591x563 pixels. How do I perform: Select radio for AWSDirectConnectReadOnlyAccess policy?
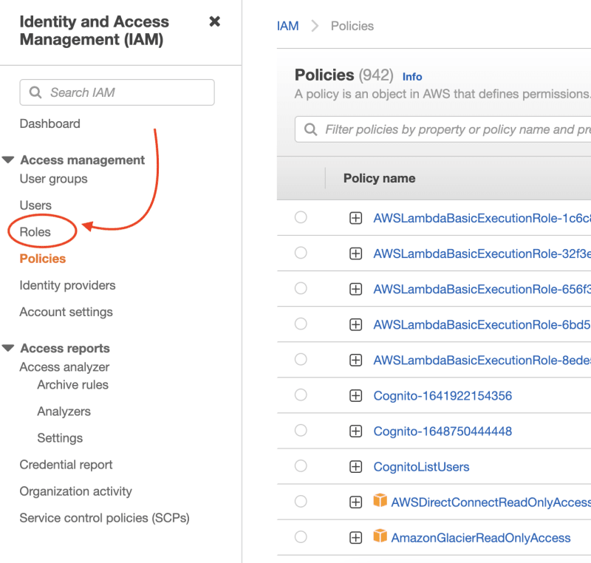(301, 502)
